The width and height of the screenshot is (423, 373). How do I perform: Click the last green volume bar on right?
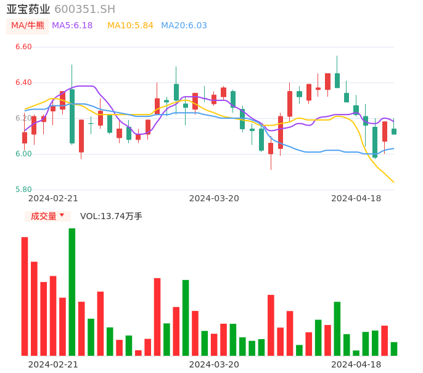394,349
